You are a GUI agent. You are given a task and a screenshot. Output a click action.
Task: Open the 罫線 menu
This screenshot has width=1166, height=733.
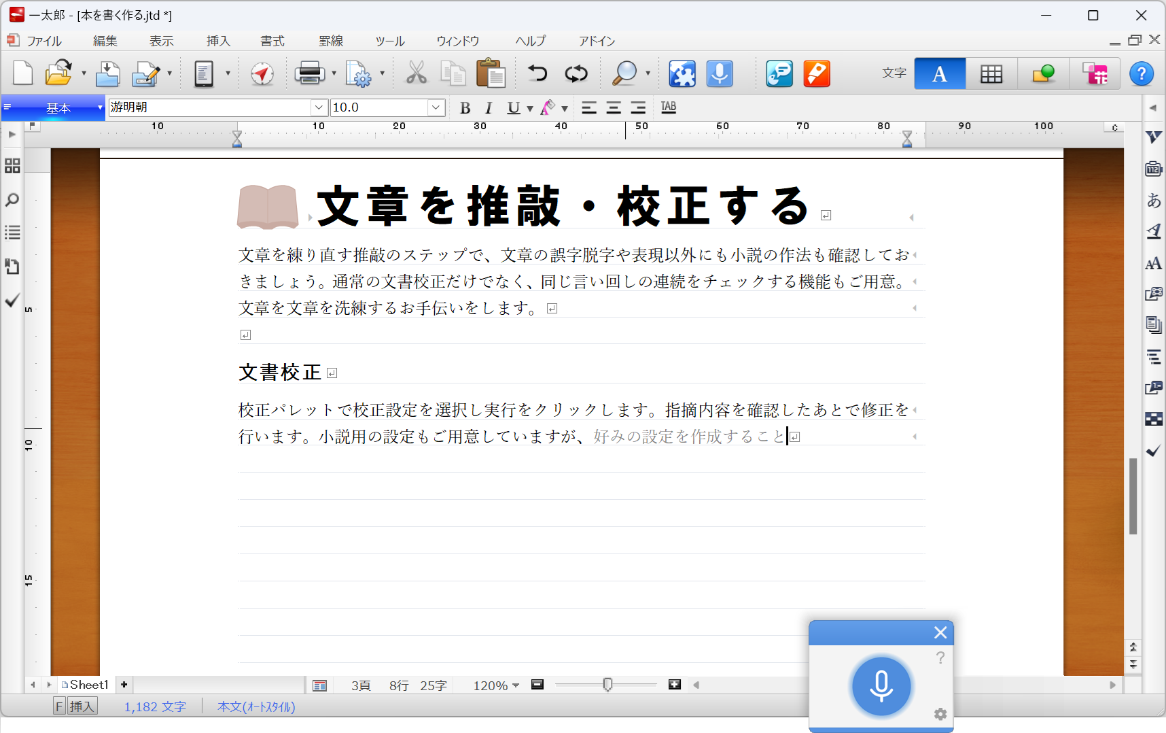tap(331, 41)
